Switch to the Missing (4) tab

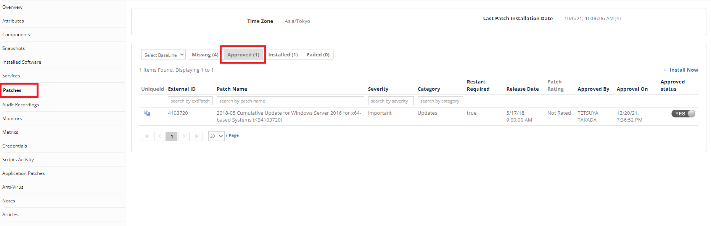[205, 55]
